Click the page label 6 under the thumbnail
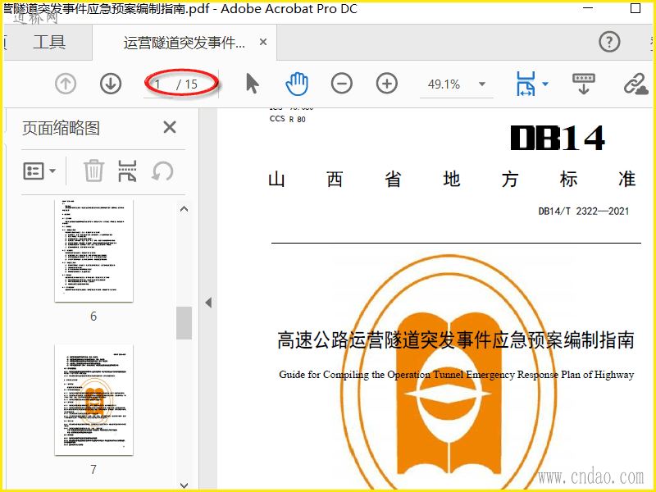656x492 pixels. click(x=93, y=317)
